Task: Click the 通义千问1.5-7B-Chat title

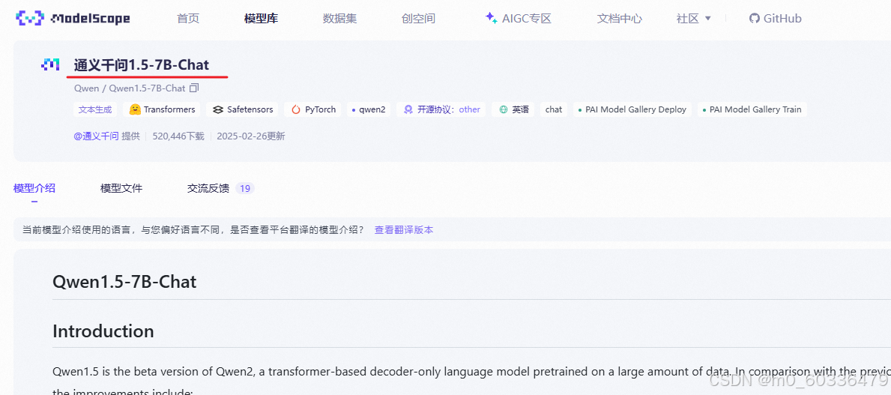Action: 142,64
